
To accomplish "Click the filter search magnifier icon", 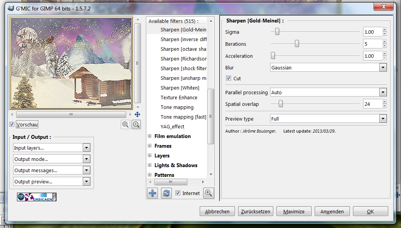I will click(x=208, y=193).
